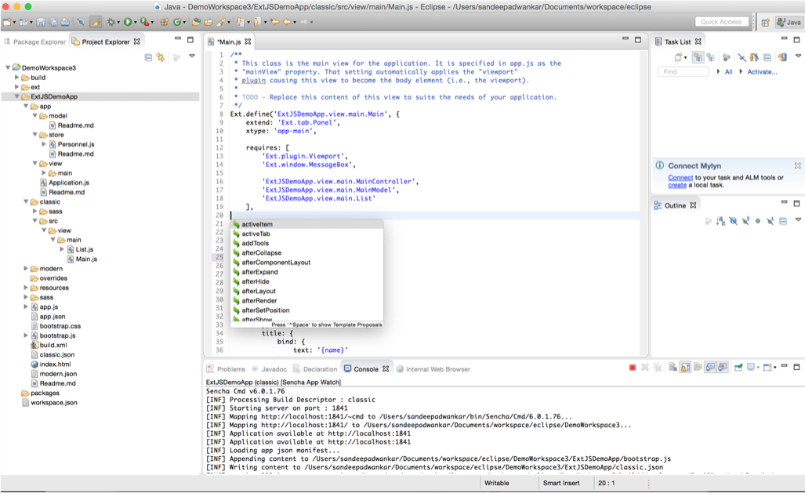Click the Save All toolbar icon

tap(53, 22)
